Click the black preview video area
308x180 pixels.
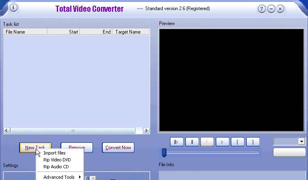click(x=231, y=80)
